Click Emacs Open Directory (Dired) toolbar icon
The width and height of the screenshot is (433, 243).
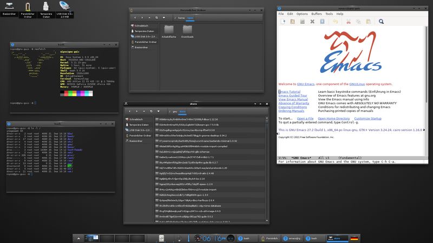click(303, 22)
